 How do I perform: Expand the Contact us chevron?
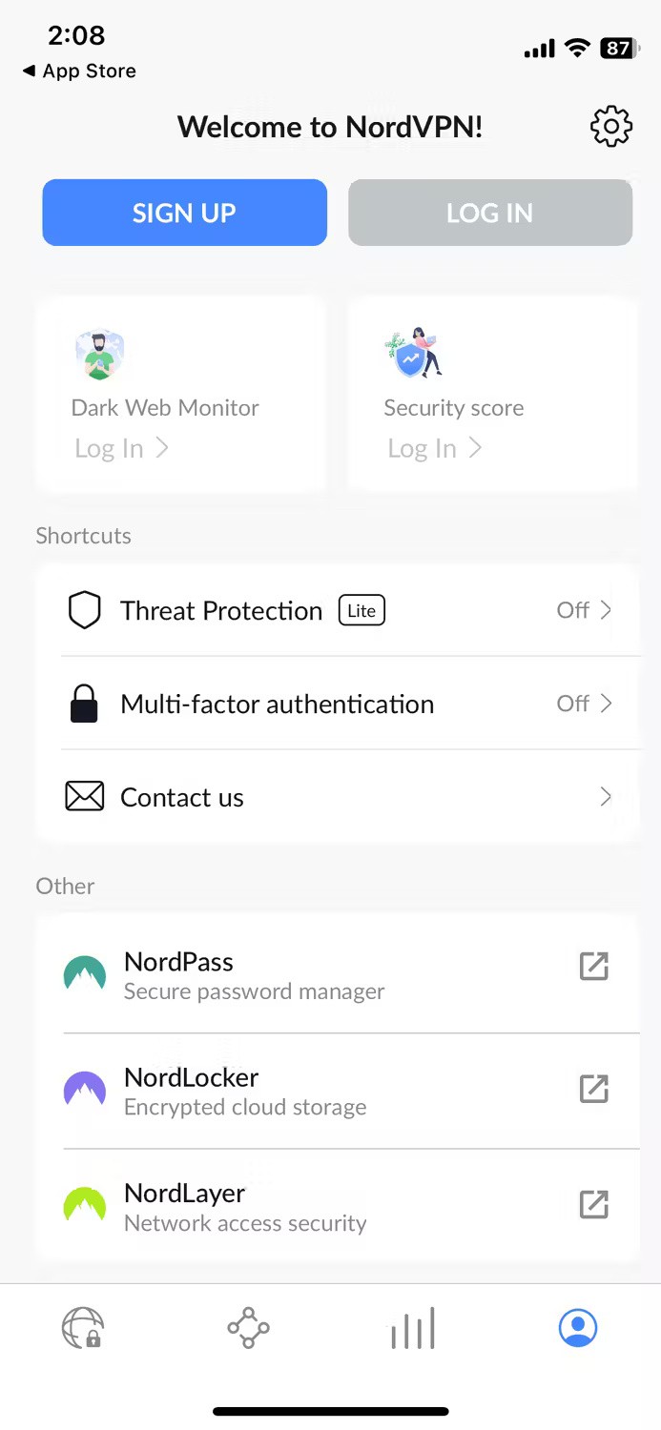[606, 796]
